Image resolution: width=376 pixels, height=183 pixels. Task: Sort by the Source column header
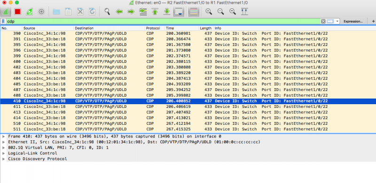[48, 28]
